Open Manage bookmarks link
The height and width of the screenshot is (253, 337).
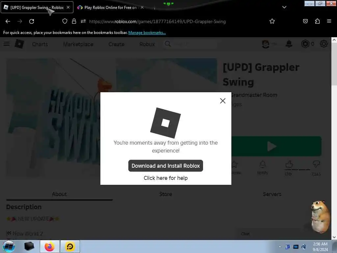pos(147,33)
